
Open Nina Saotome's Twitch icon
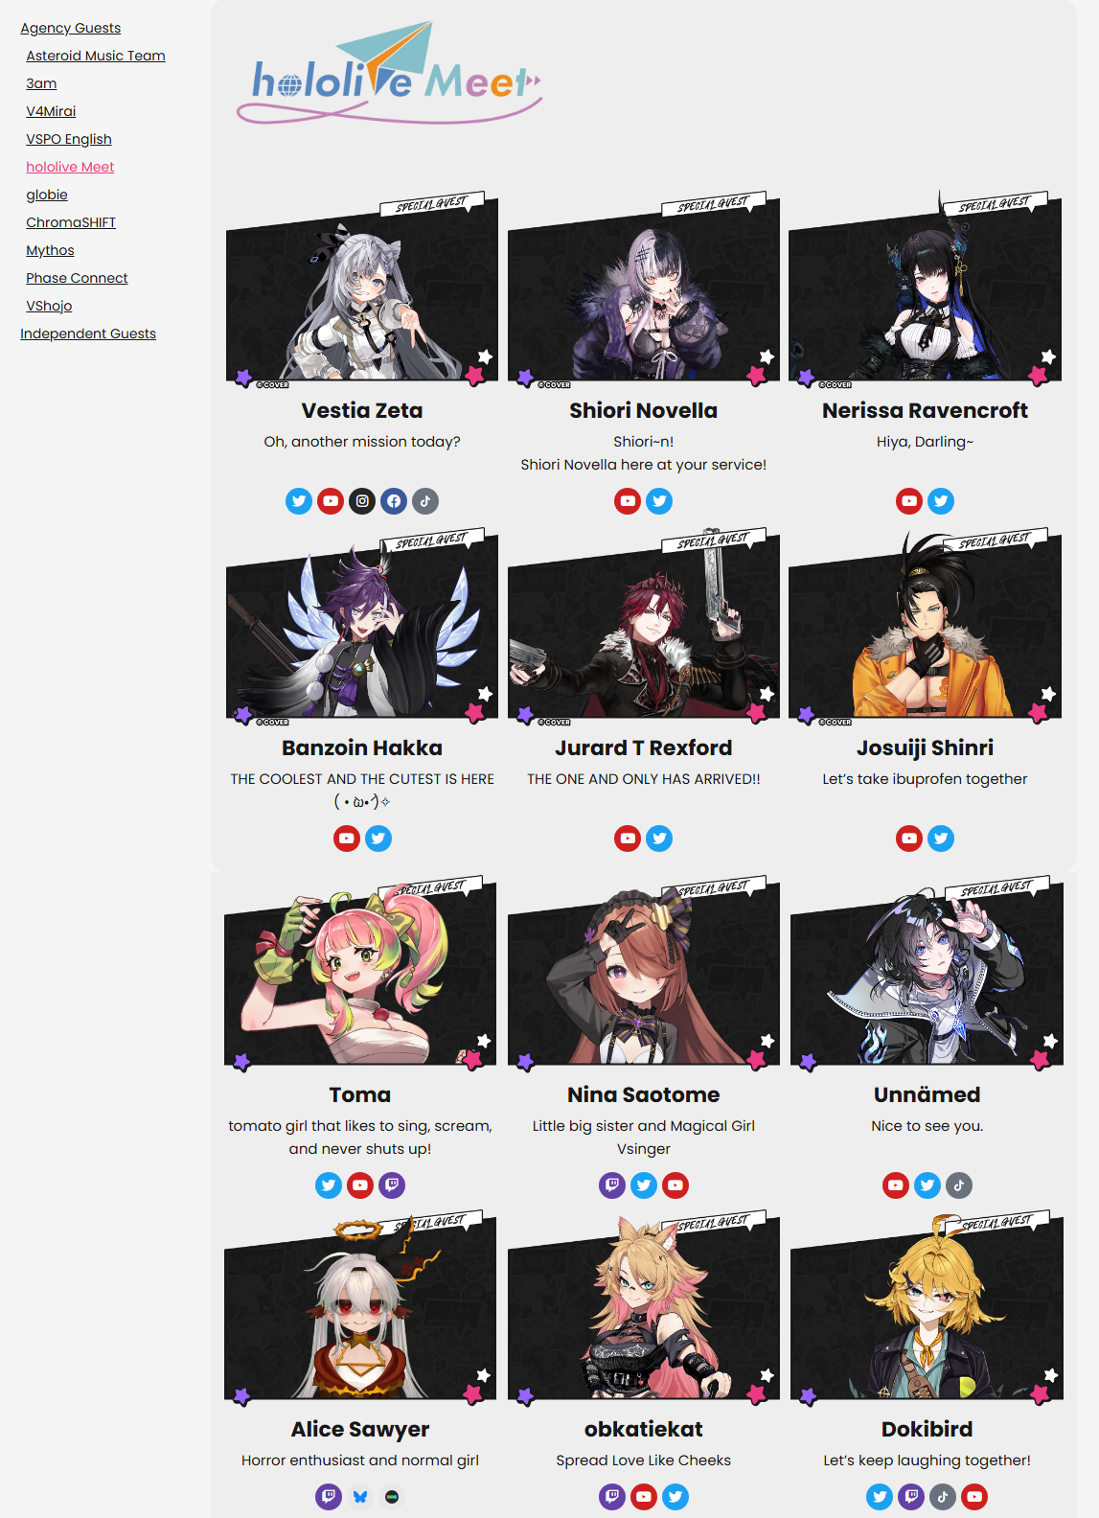pos(612,1185)
